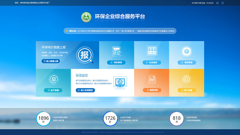Click the date and time in top bar

pos(202,3)
